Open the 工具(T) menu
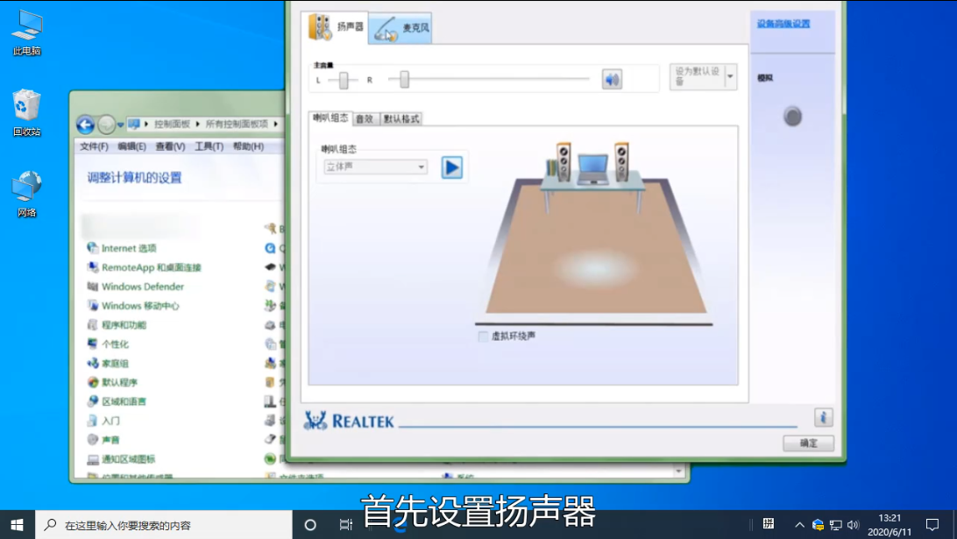The width and height of the screenshot is (957, 539). click(x=209, y=146)
